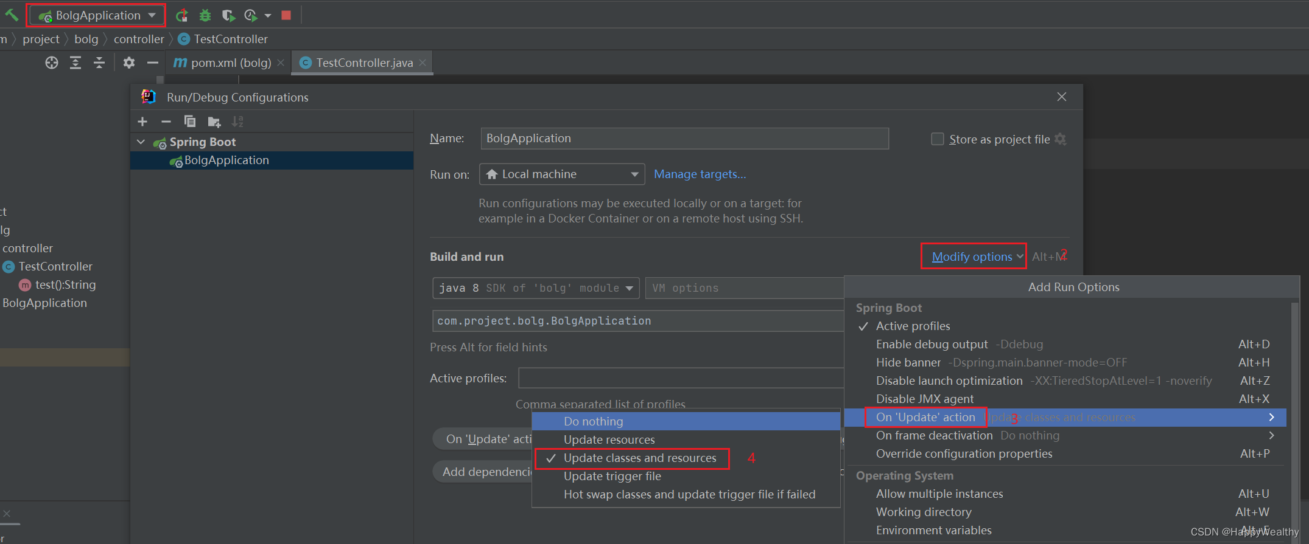Click the Expand All icon in project panel
The height and width of the screenshot is (544, 1309).
(75, 63)
